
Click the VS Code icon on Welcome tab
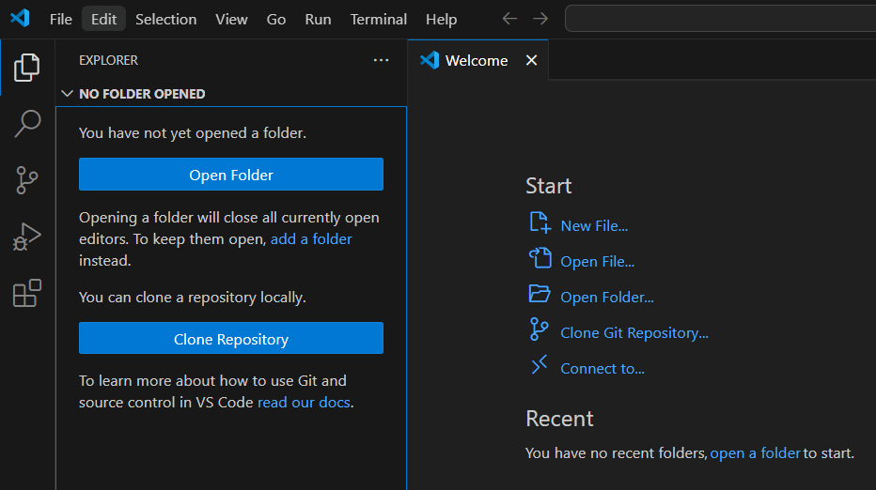coord(430,60)
